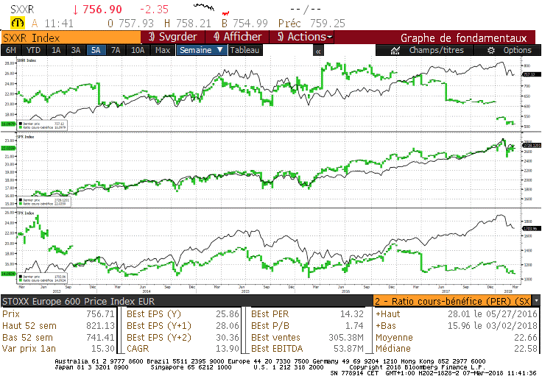
Task: Click the SXXR ticker in top header
Action: tap(22, 10)
